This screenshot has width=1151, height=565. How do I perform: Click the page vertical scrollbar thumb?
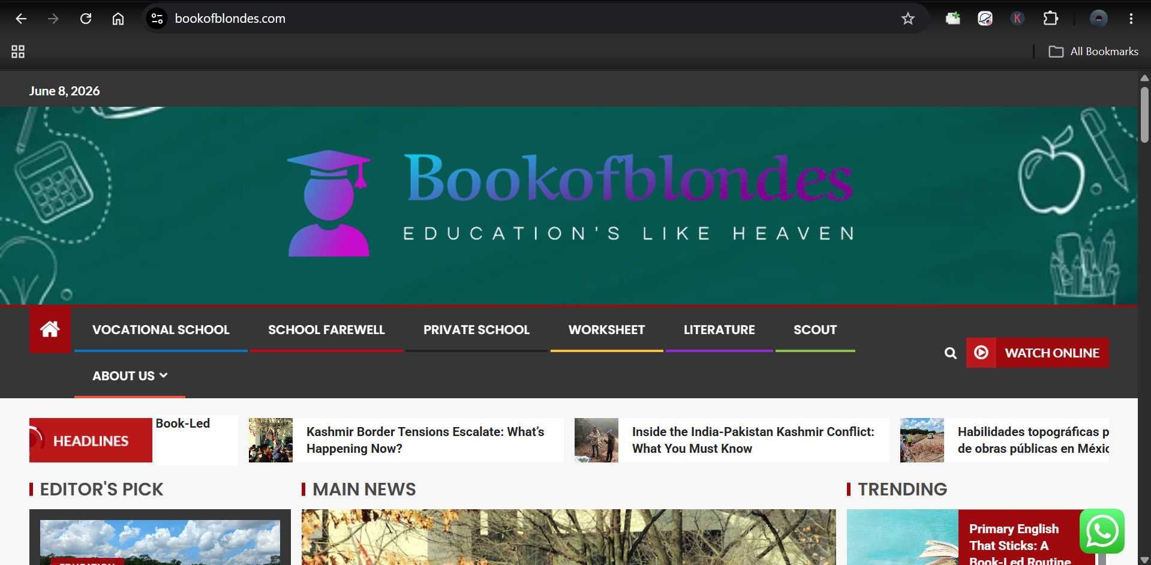1144,115
